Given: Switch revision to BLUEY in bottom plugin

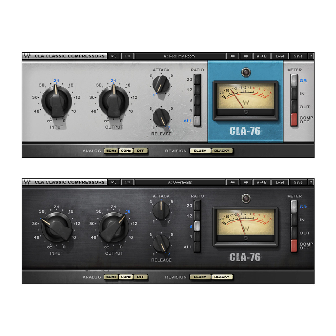Looking at the screenshot, I should (x=200, y=277).
